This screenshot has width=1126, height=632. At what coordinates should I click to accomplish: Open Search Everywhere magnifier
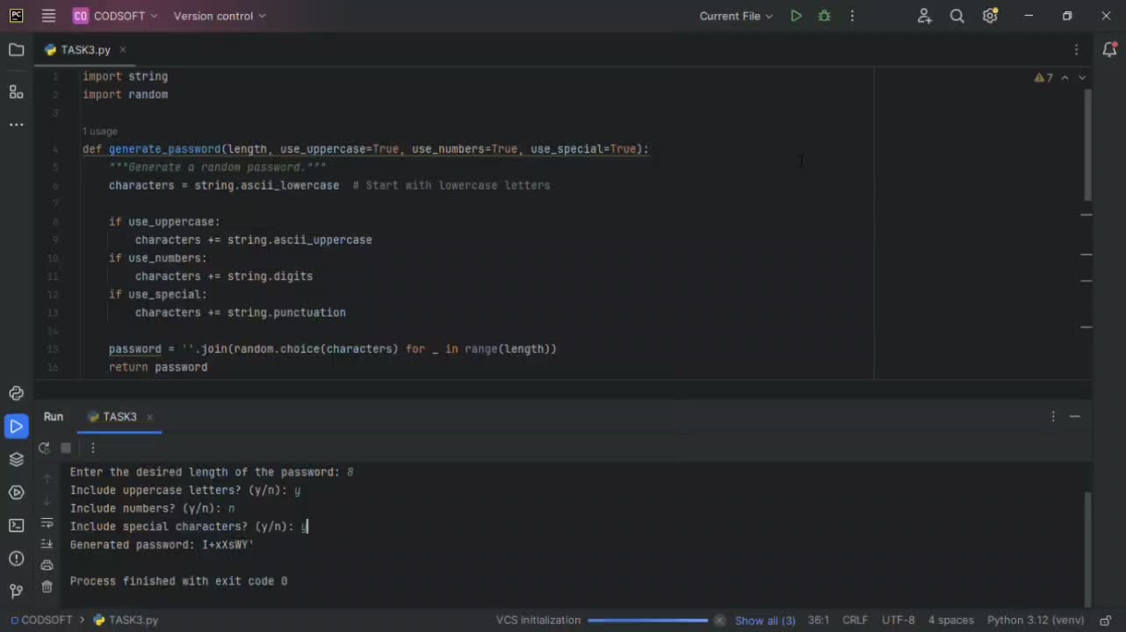(957, 16)
